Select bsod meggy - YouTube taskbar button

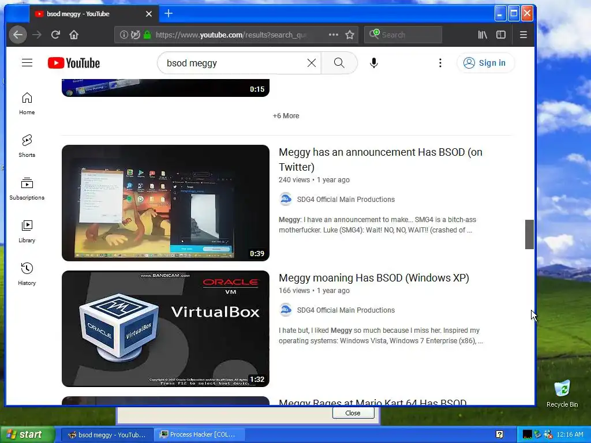(107, 435)
